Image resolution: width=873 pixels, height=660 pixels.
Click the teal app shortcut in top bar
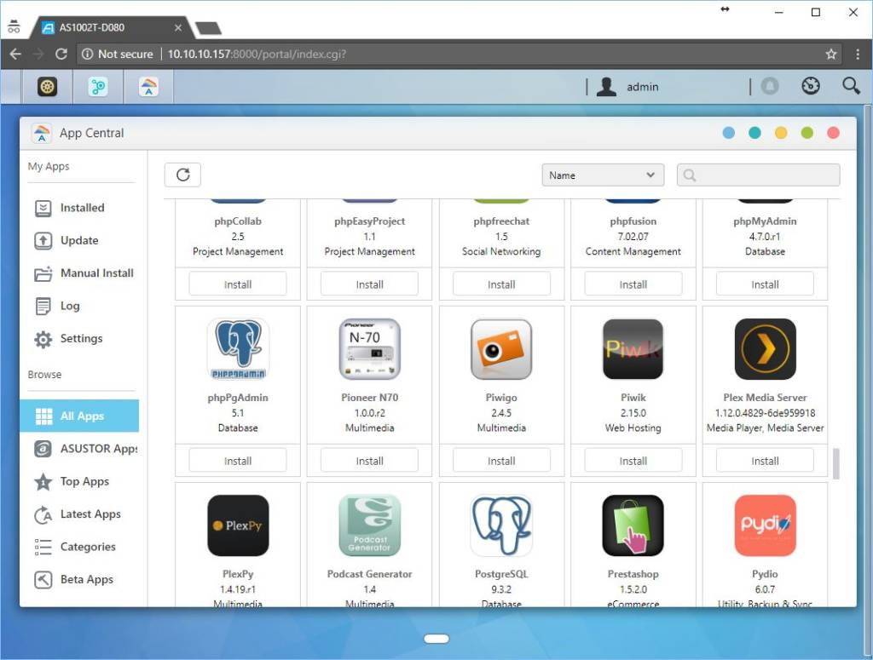pyautogui.click(x=98, y=87)
